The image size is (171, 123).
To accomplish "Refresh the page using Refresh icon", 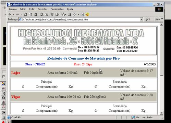I will [x=30, y=14].
